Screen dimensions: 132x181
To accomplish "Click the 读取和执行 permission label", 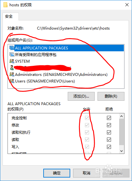I will 21,132.
